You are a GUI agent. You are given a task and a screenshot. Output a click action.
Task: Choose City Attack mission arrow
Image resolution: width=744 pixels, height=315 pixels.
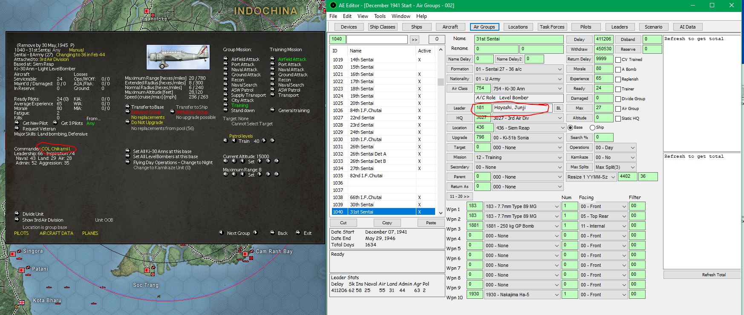click(x=226, y=100)
